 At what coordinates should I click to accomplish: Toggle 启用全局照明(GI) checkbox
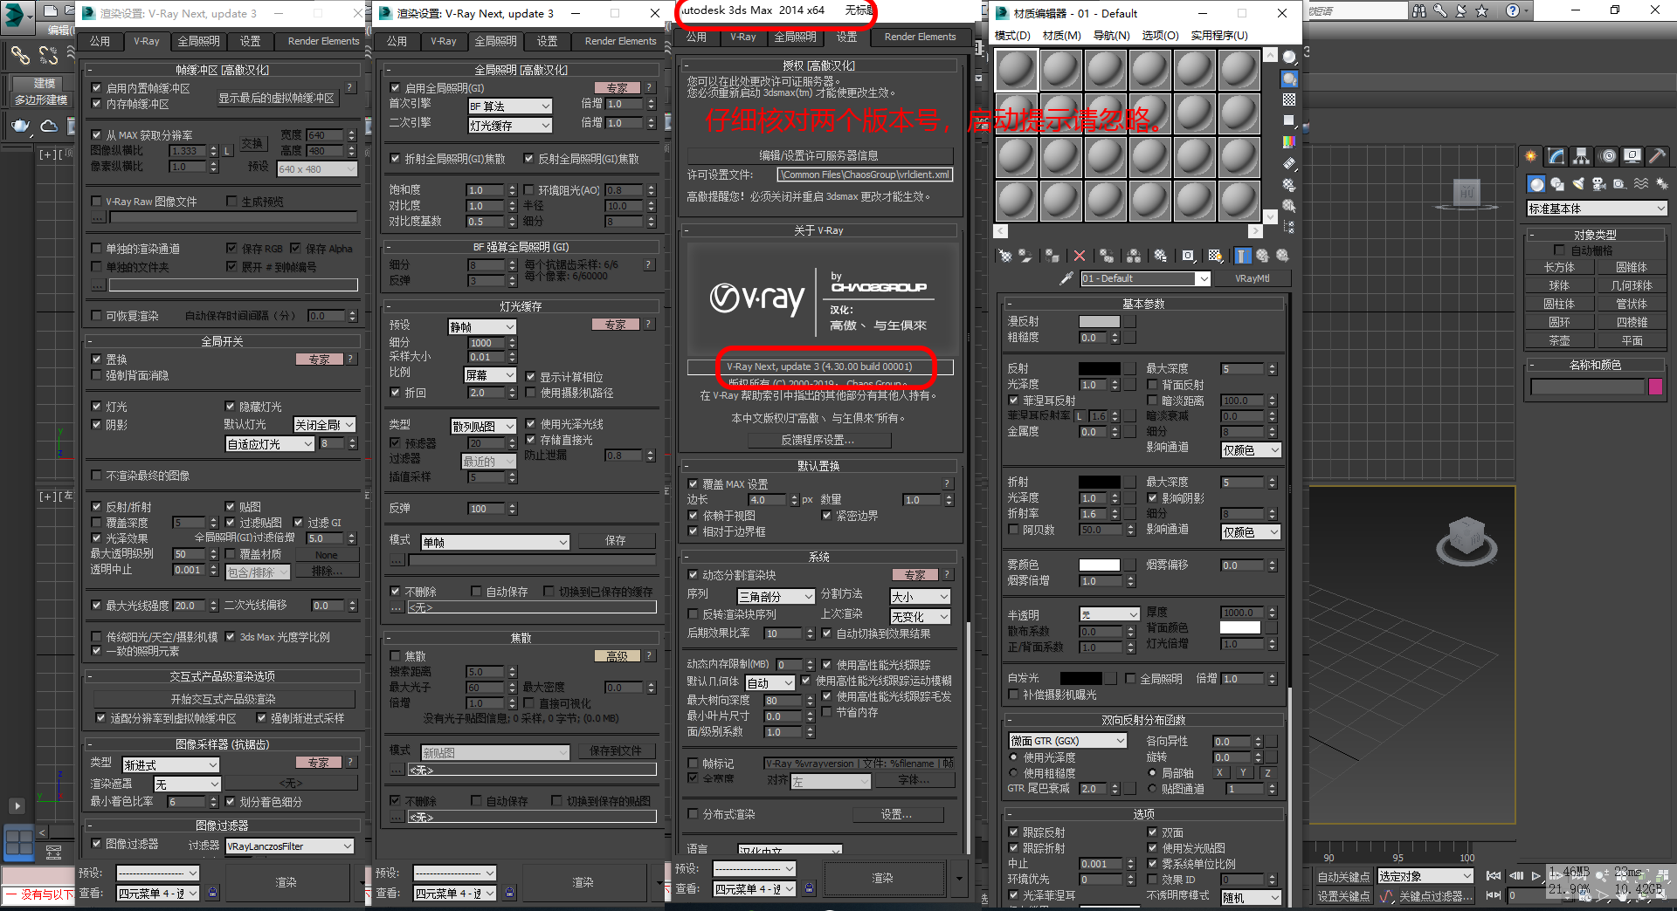396,88
